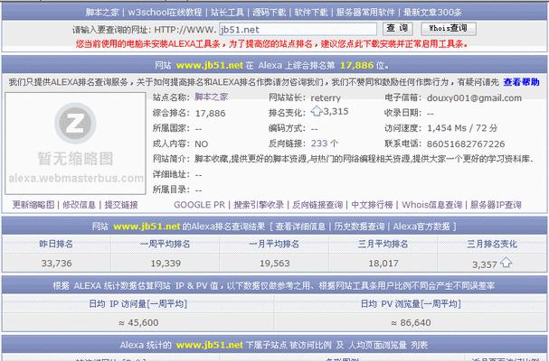This screenshot has height=361, width=549.
Task: Select the email douxy001@gmail.com
Action: tap(474, 97)
